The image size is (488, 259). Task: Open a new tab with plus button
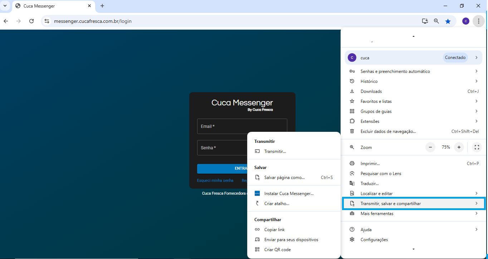(x=102, y=6)
